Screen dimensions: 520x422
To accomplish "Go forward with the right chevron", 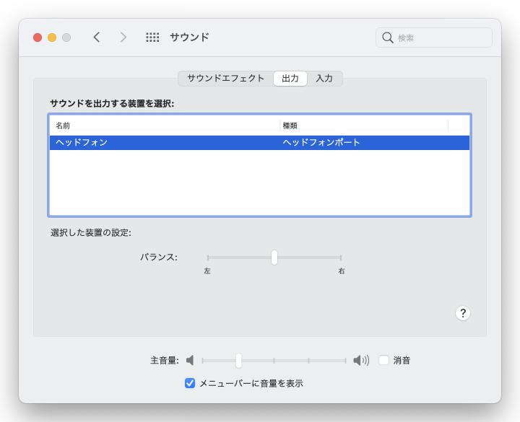I will 123,37.
